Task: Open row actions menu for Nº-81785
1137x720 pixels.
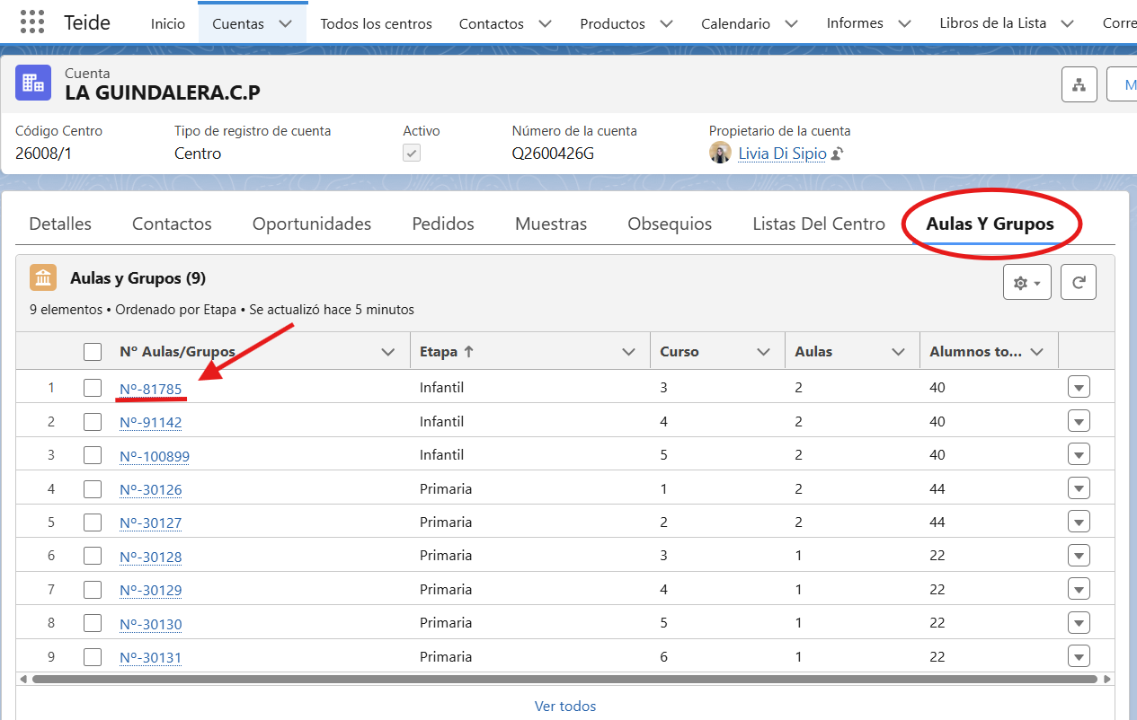Action: [x=1079, y=388]
